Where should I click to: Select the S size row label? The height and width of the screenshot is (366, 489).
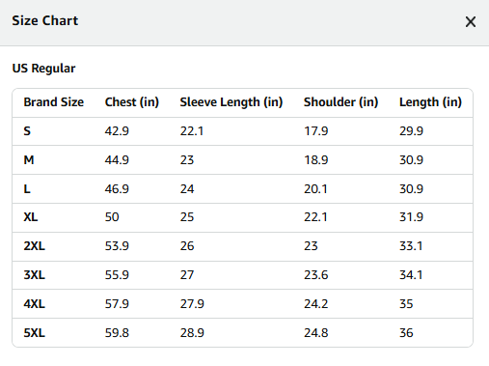coord(27,131)
